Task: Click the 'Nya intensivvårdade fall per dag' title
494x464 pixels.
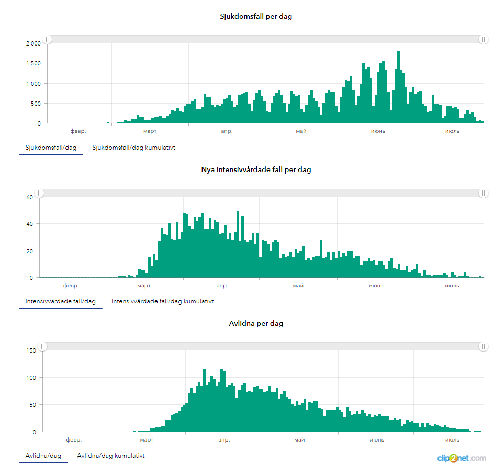Action: tap(256, 169)
